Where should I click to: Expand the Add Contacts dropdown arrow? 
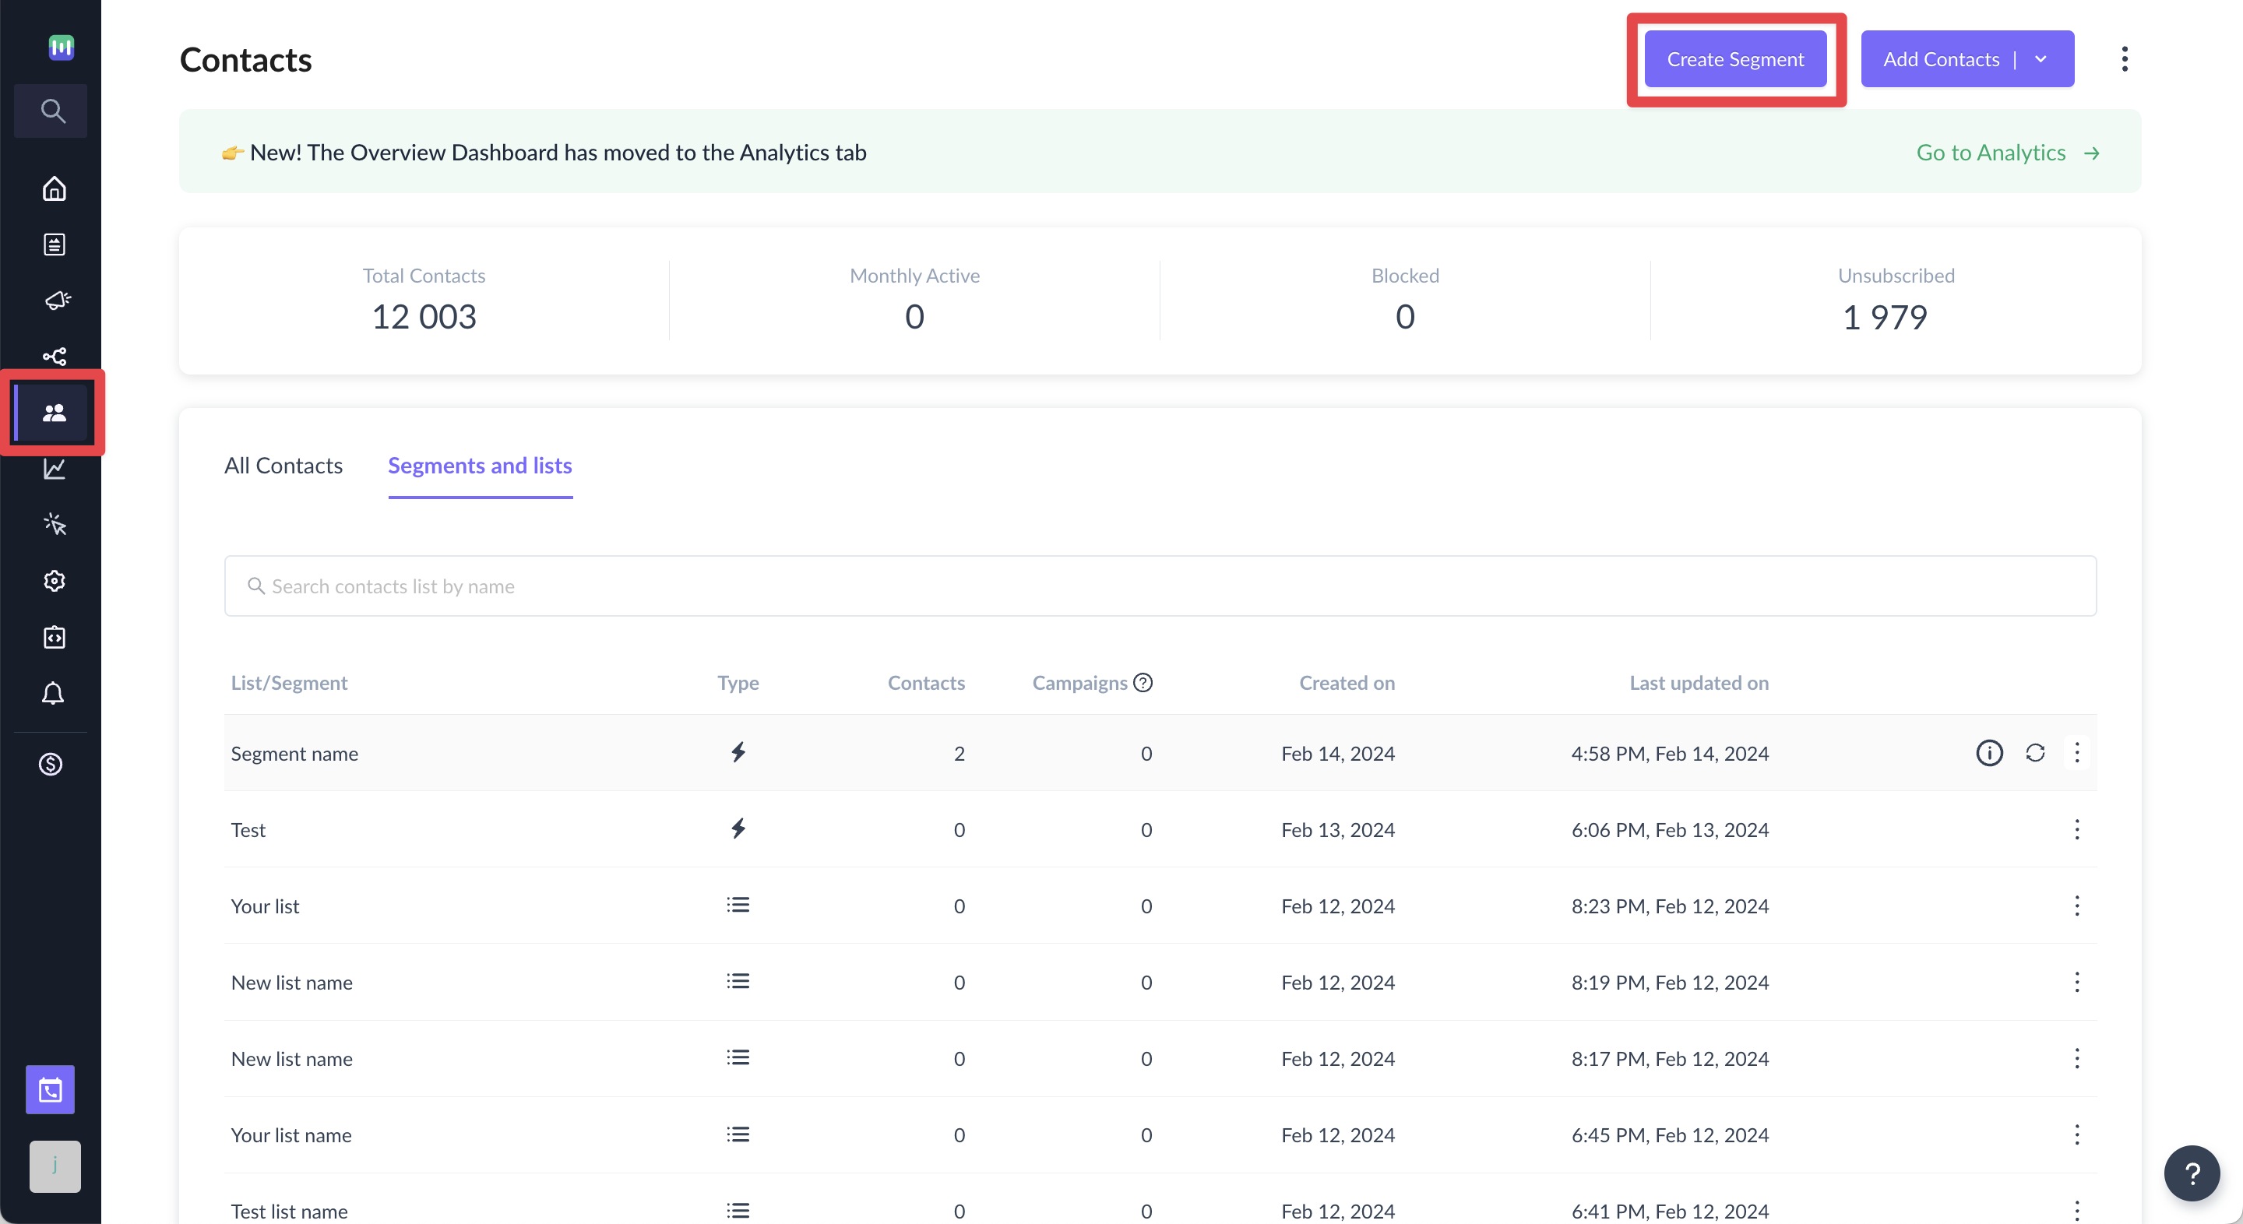click(x=2045, y=59)
